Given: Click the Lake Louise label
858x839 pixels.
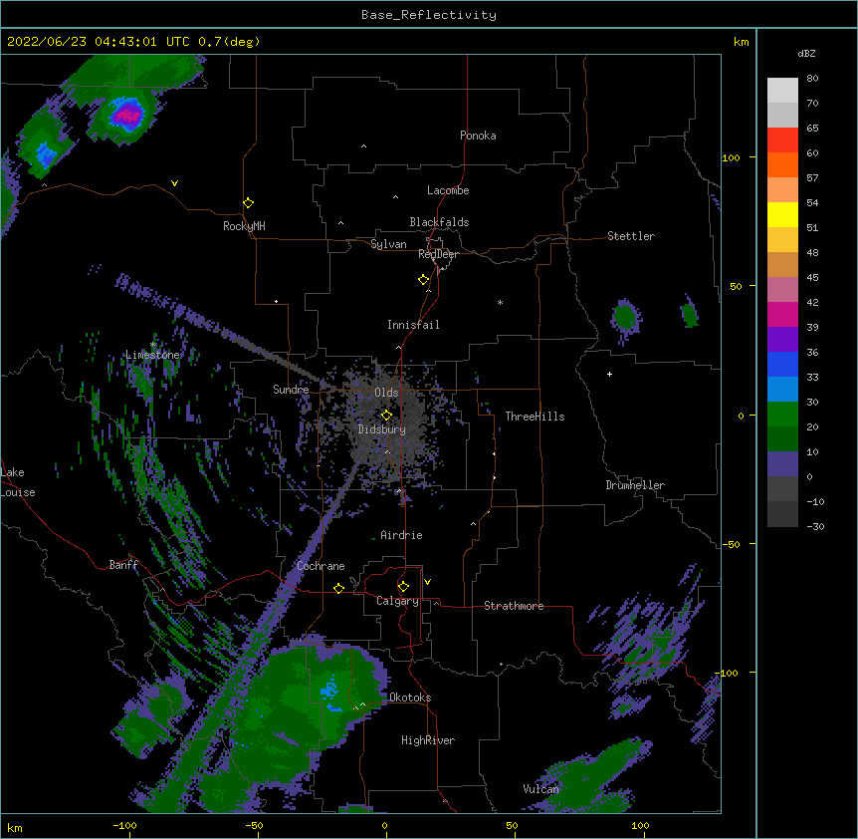Looking at the screenshot, I should tap(18, 482).
